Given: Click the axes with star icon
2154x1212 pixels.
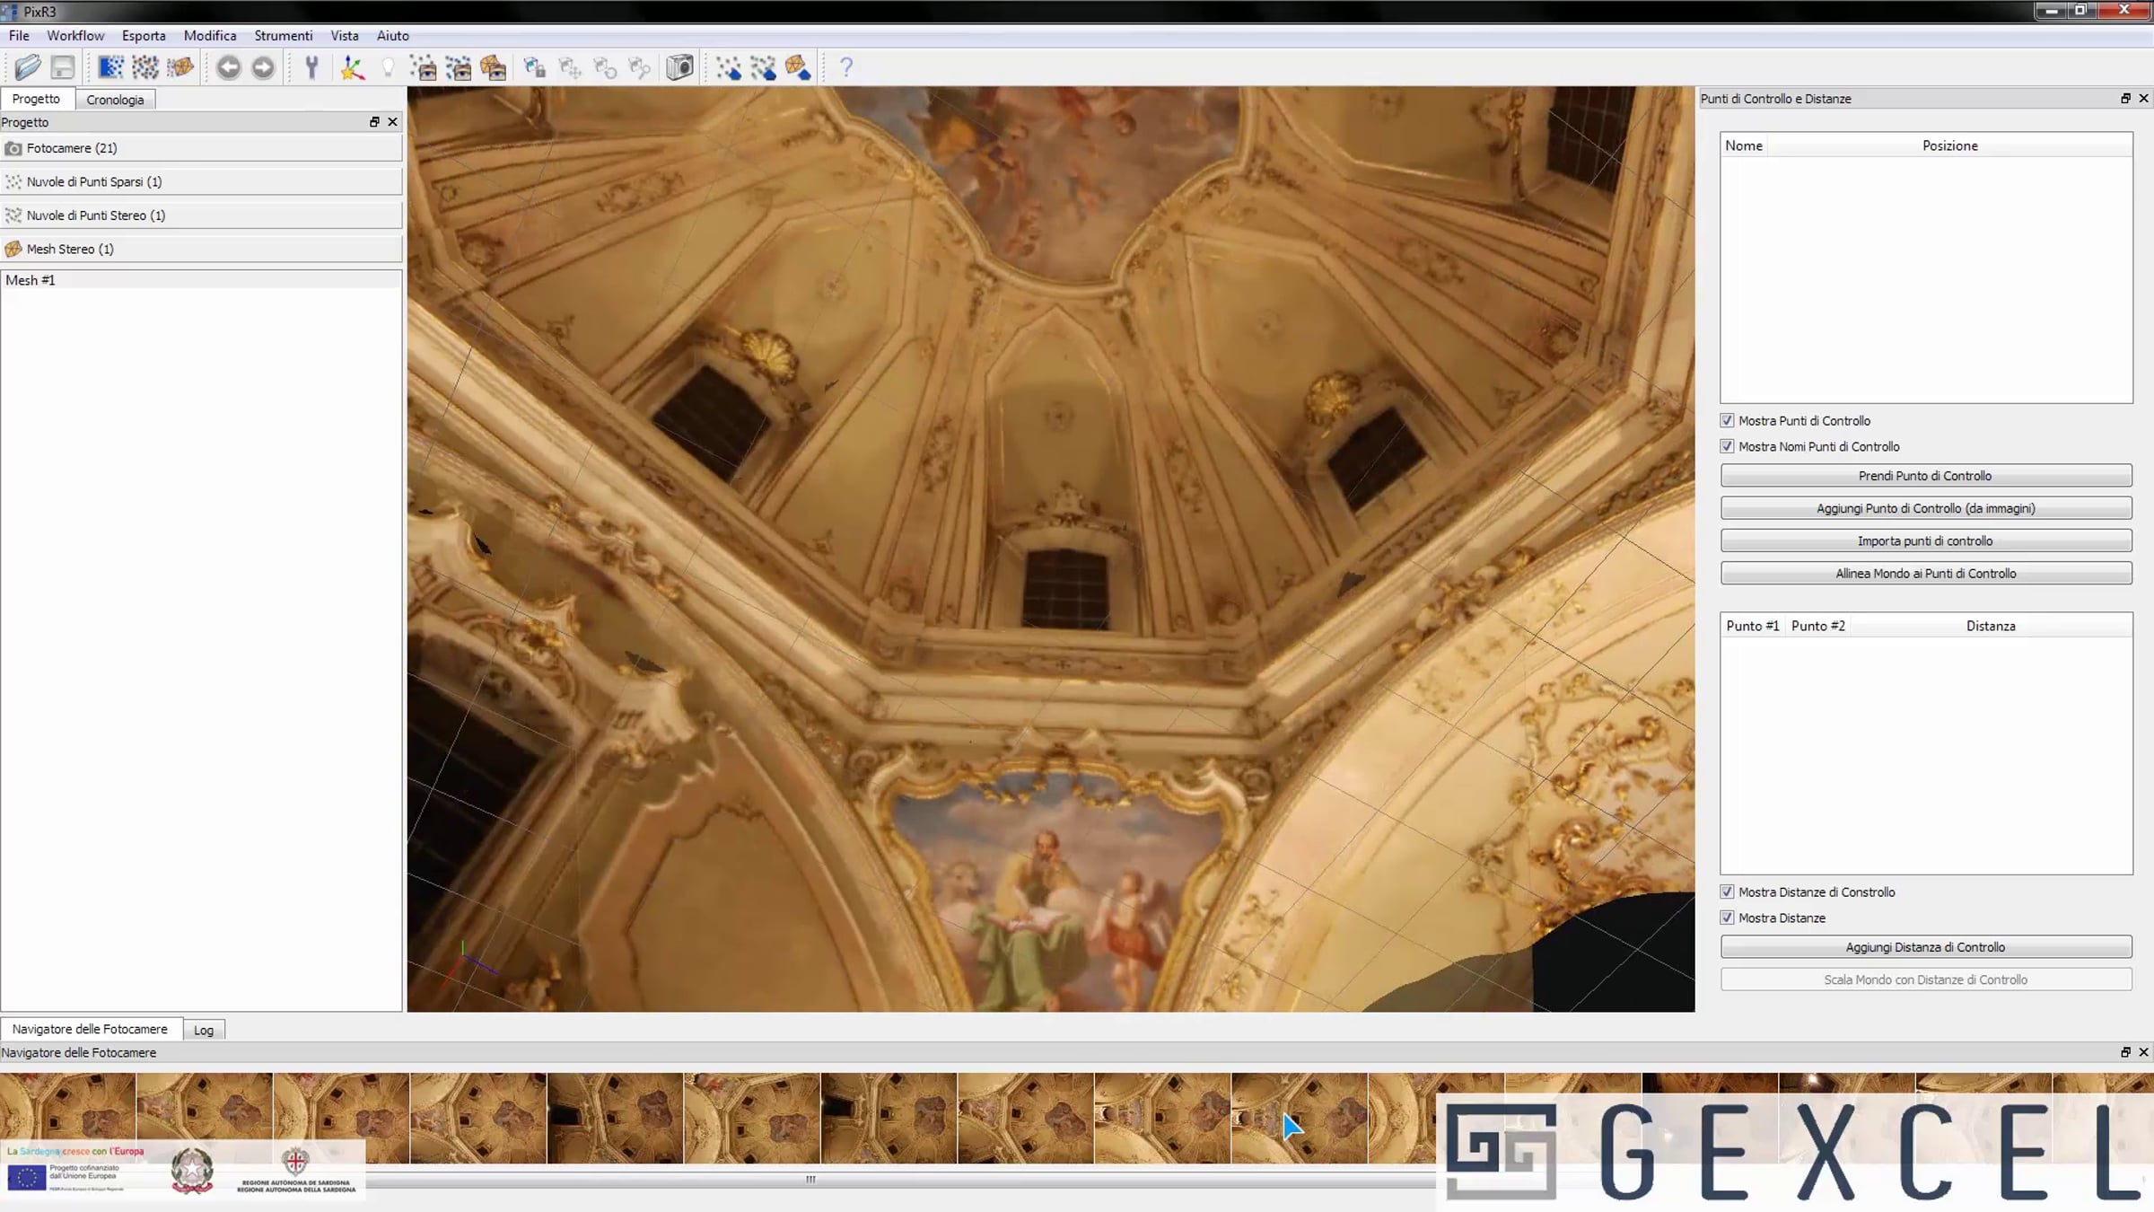Looking at the screenshot, I should coord(352,67).
